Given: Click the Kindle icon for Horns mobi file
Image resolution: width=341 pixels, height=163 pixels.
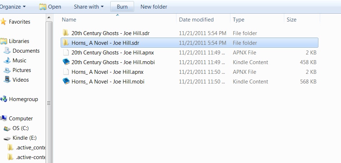Looking at the screenshot, I should (66, 82).
